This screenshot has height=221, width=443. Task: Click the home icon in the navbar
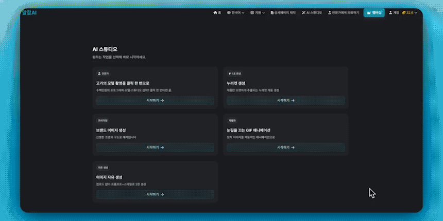point(215,13)
